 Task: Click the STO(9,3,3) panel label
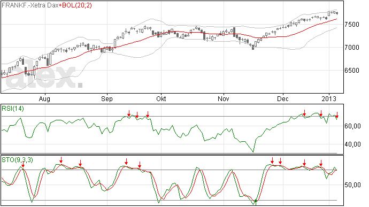(x=17, y=160)
